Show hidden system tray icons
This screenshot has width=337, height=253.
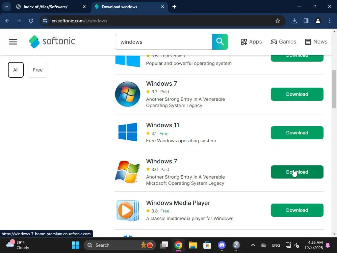pyautogui.click(x=253, y=245)
